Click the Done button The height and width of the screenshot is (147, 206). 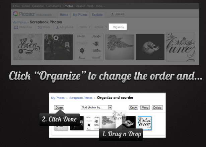coord(59,107)
